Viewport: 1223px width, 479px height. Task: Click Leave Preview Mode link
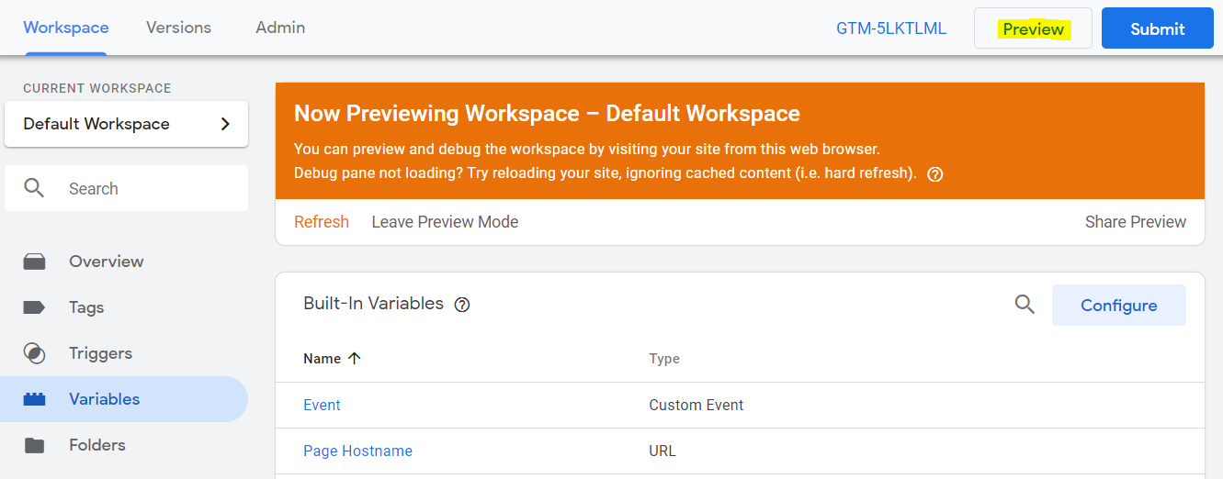[445, 222]
